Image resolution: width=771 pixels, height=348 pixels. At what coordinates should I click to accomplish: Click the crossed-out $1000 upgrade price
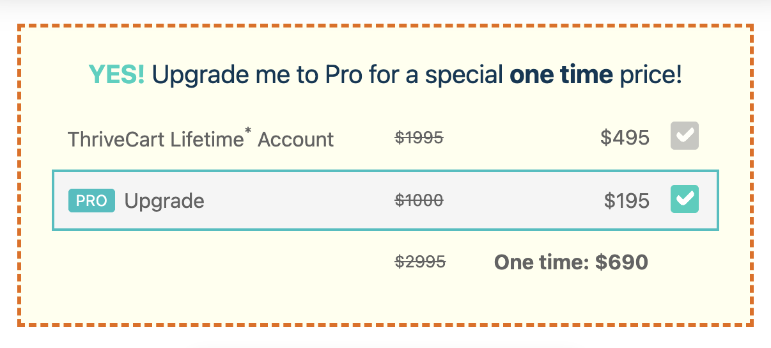[419, 201]
